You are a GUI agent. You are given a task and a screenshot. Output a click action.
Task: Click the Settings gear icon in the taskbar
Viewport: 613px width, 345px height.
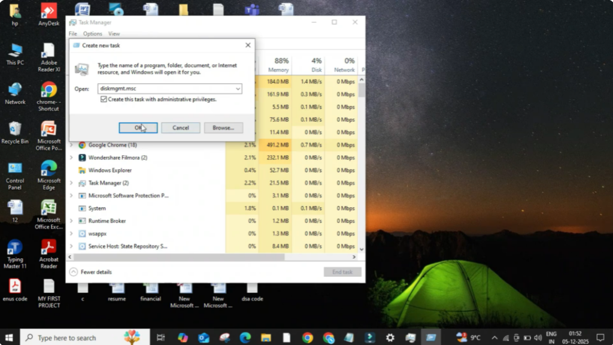[x=390, y=338]
